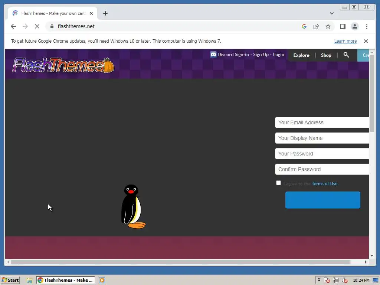
Task: Click horizontal scrollbar left arrow
Action: coord(8,262)
